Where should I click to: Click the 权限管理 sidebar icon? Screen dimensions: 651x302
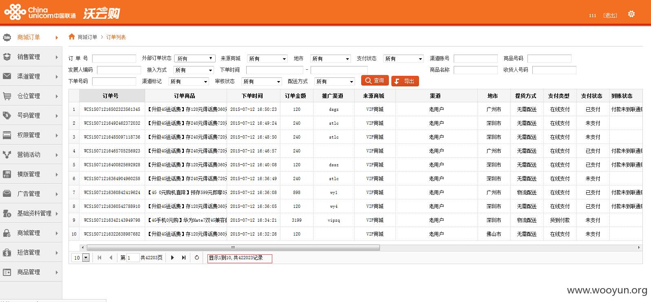pos(7,135)
